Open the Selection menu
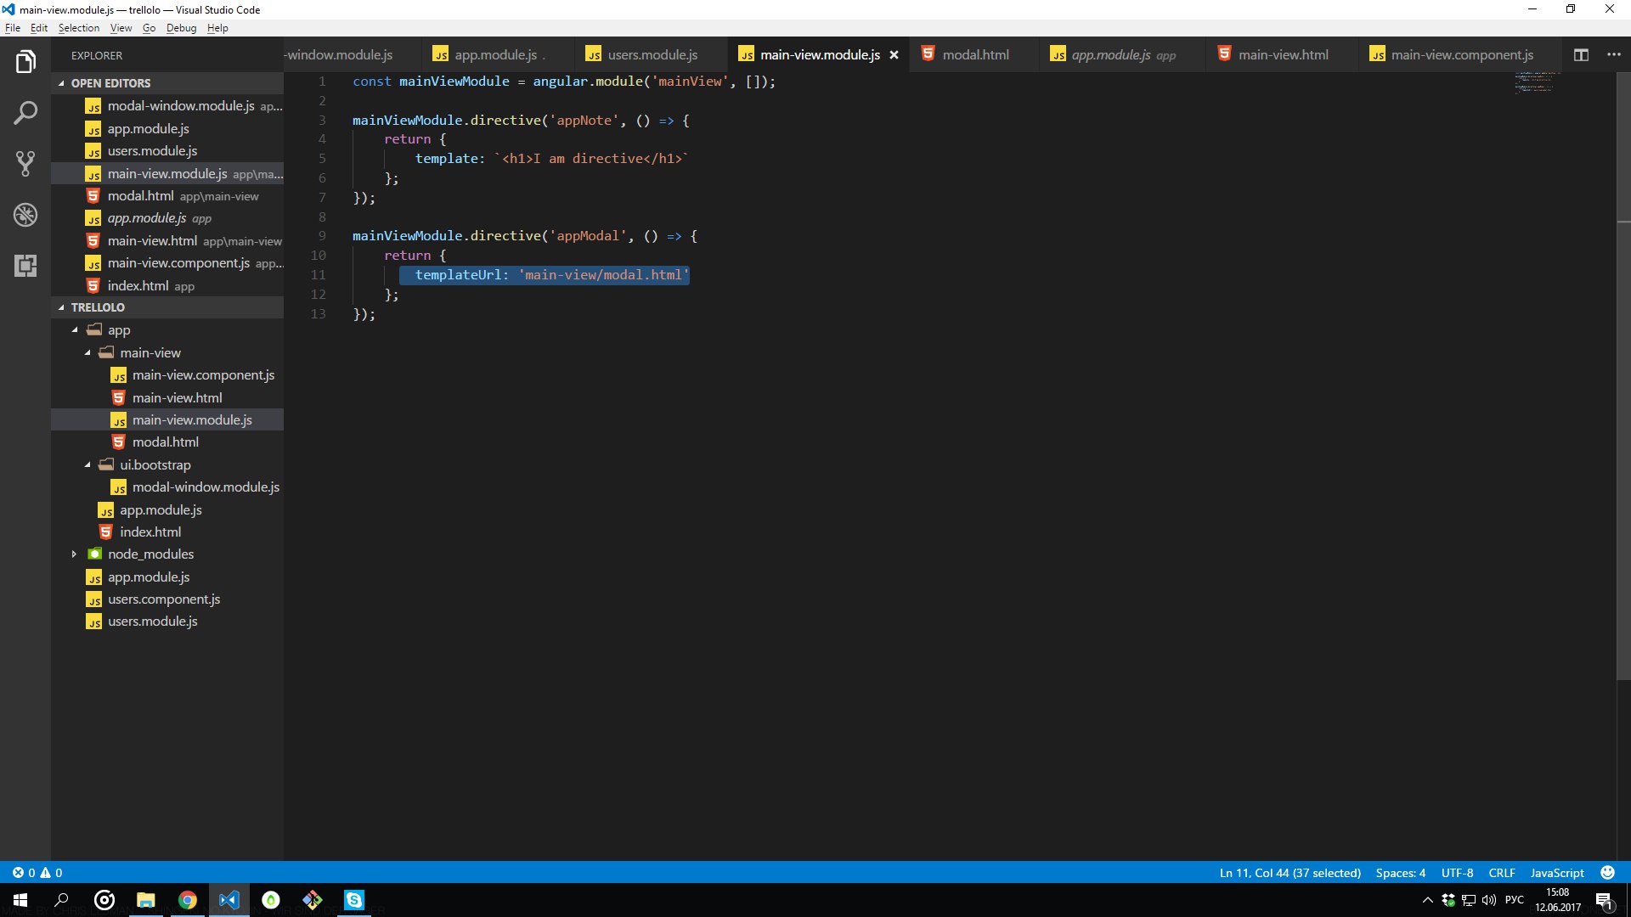1631x917 pixels. (x=78, y=28)
